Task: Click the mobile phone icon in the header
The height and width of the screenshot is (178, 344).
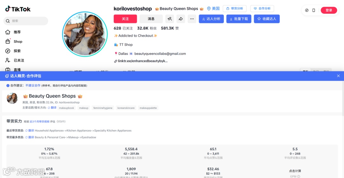Action: (x=314, y=10)
